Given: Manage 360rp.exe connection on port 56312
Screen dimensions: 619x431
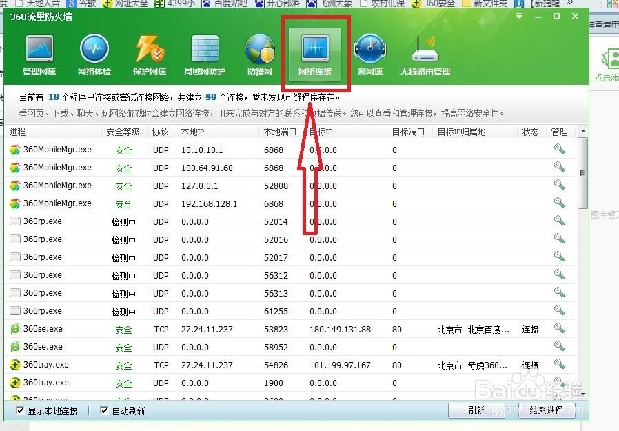Looking at the screenshot, I should [x=559, y=274].
